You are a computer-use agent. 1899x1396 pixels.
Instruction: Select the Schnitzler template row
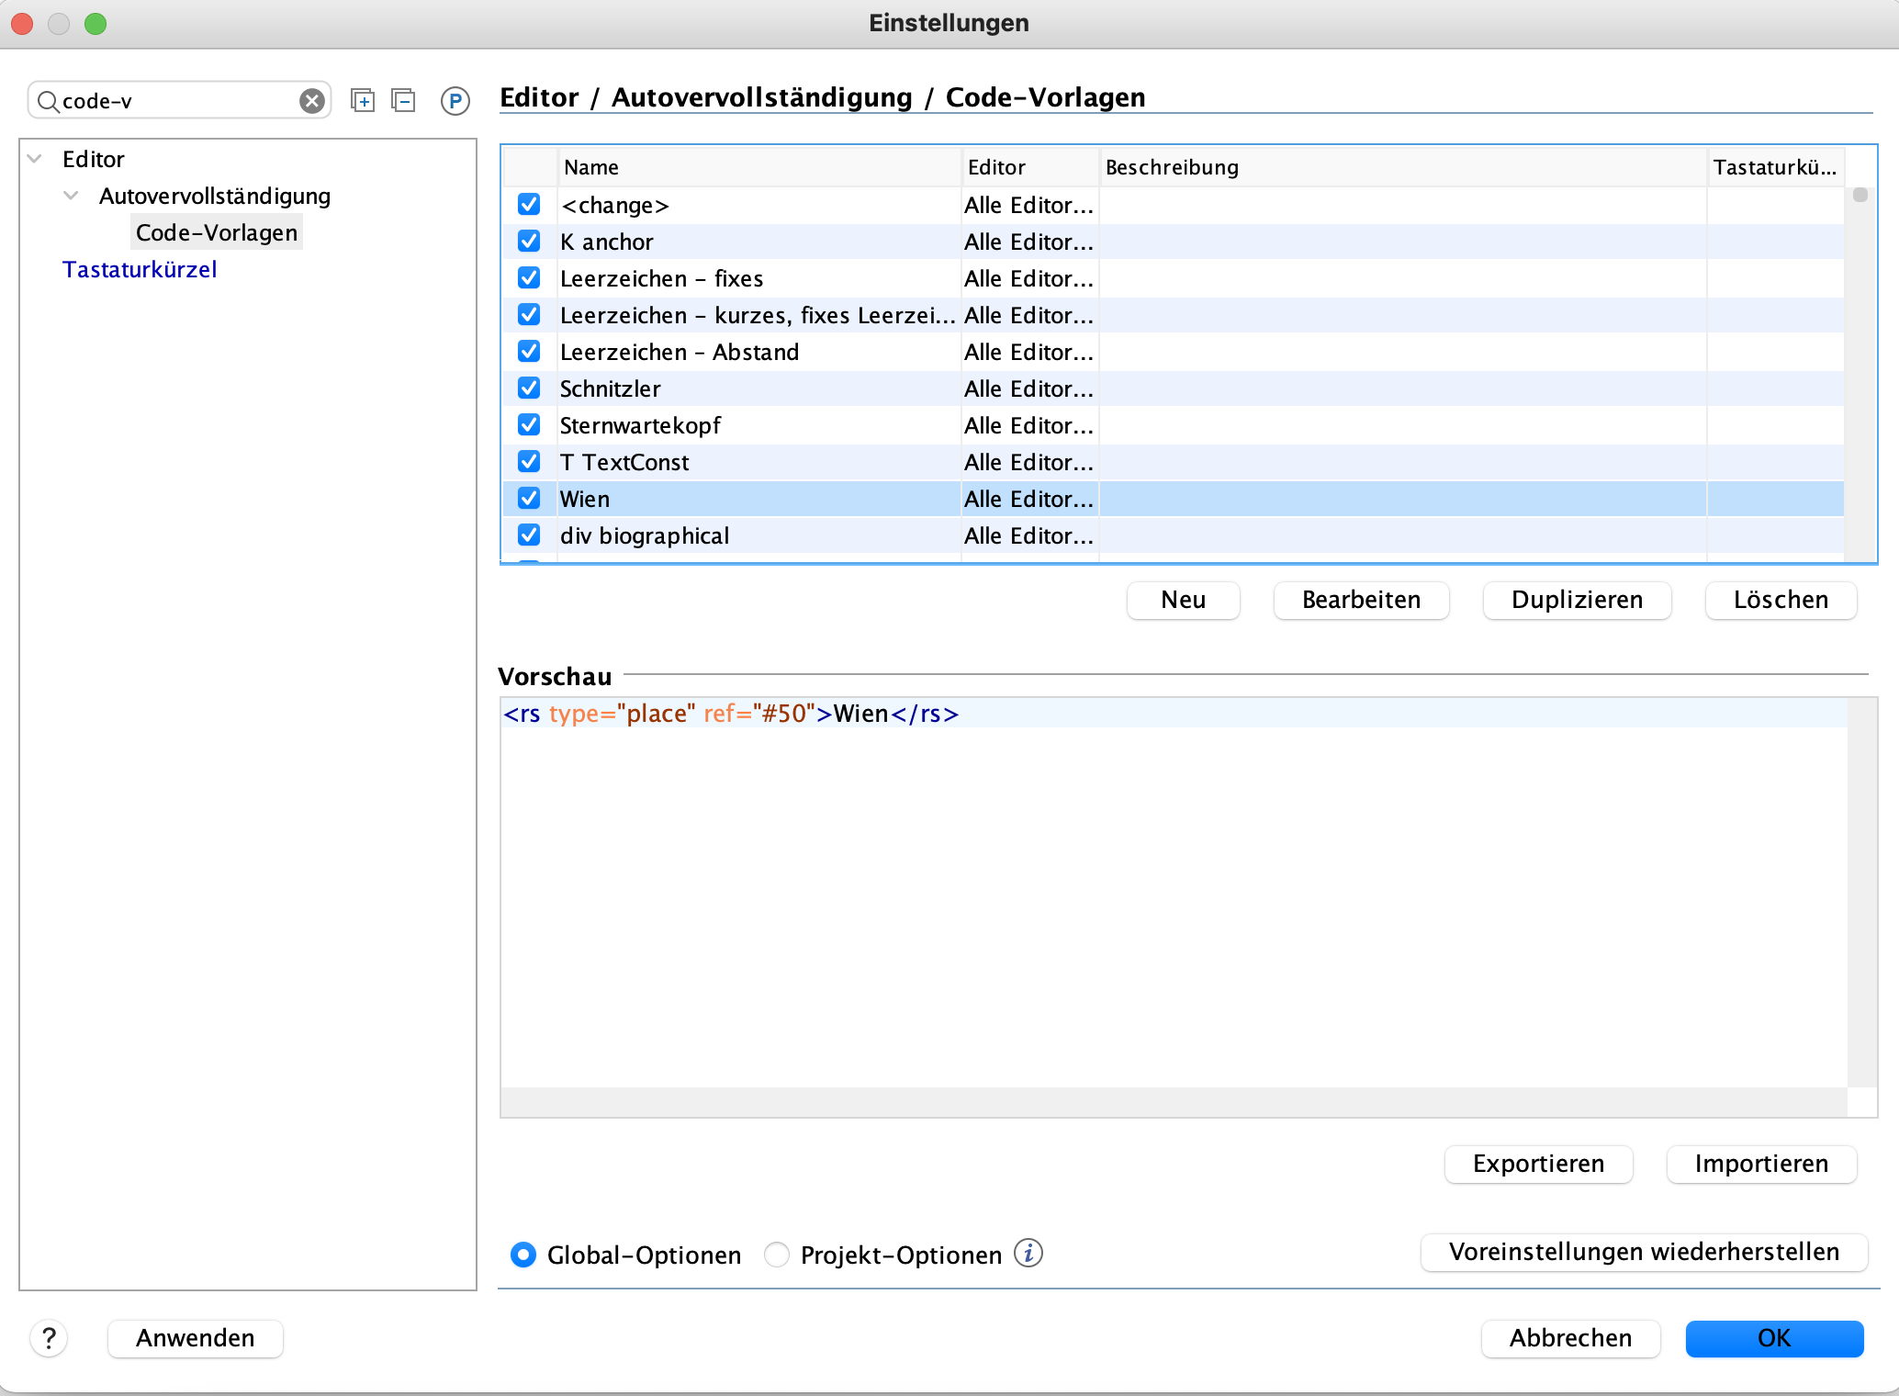pos(1174,388)
